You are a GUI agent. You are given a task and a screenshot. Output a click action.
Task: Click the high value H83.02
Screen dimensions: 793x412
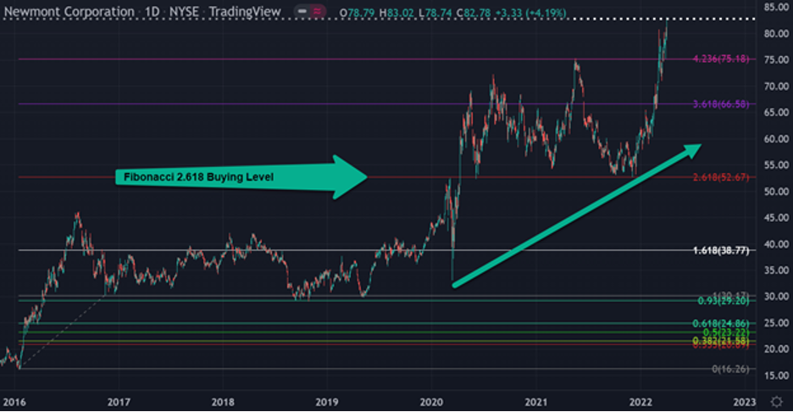point(396,14)
